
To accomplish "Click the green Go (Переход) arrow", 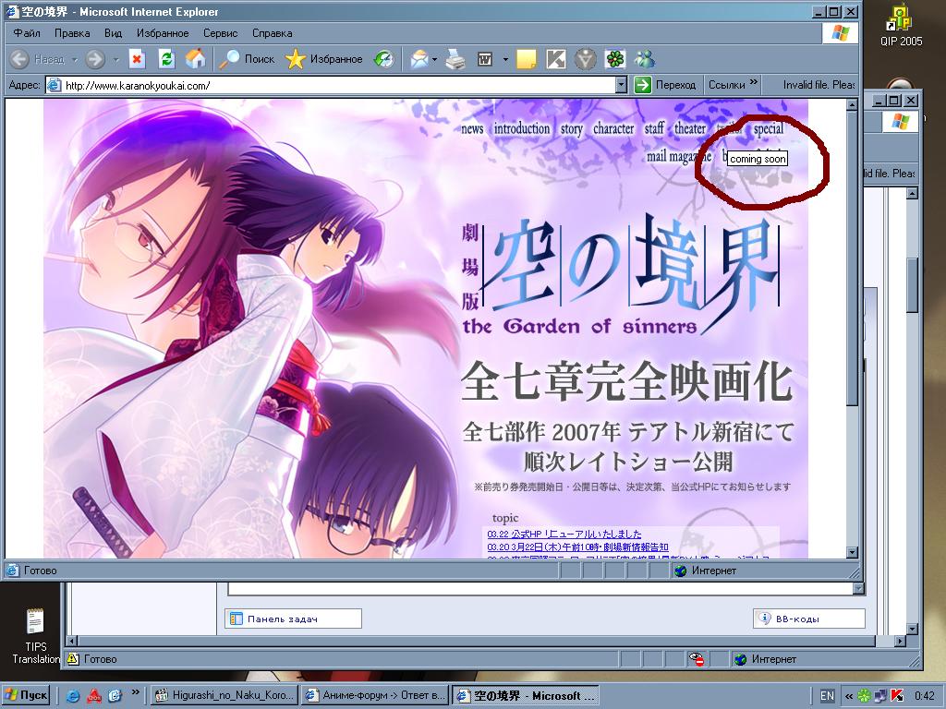I will 643,85.
